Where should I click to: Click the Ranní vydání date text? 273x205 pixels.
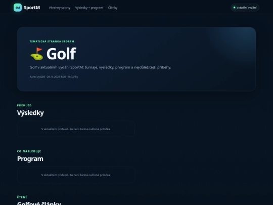[48, 77]
